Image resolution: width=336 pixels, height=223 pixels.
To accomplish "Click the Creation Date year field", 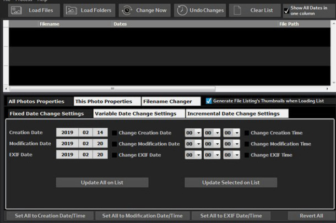I will coord(67,133).
